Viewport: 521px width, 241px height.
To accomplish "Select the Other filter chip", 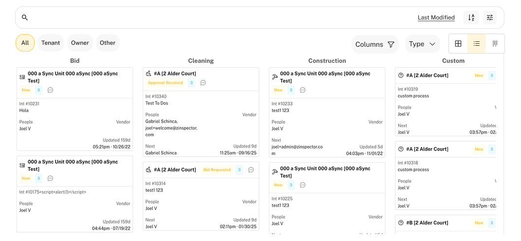I will [108, 43].
